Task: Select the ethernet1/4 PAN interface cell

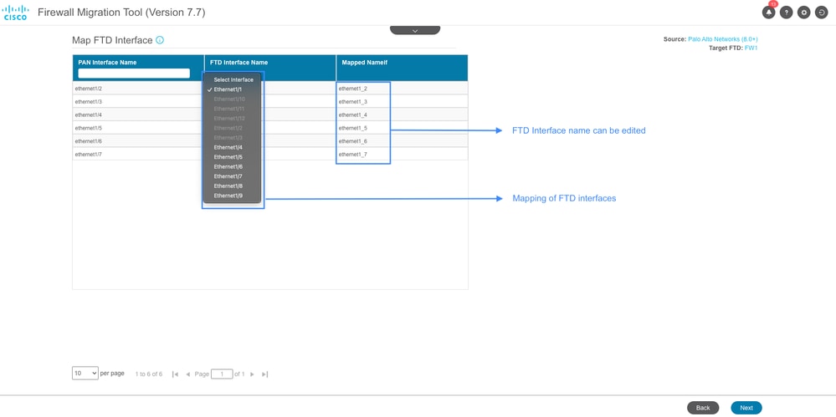Action: 138,114
